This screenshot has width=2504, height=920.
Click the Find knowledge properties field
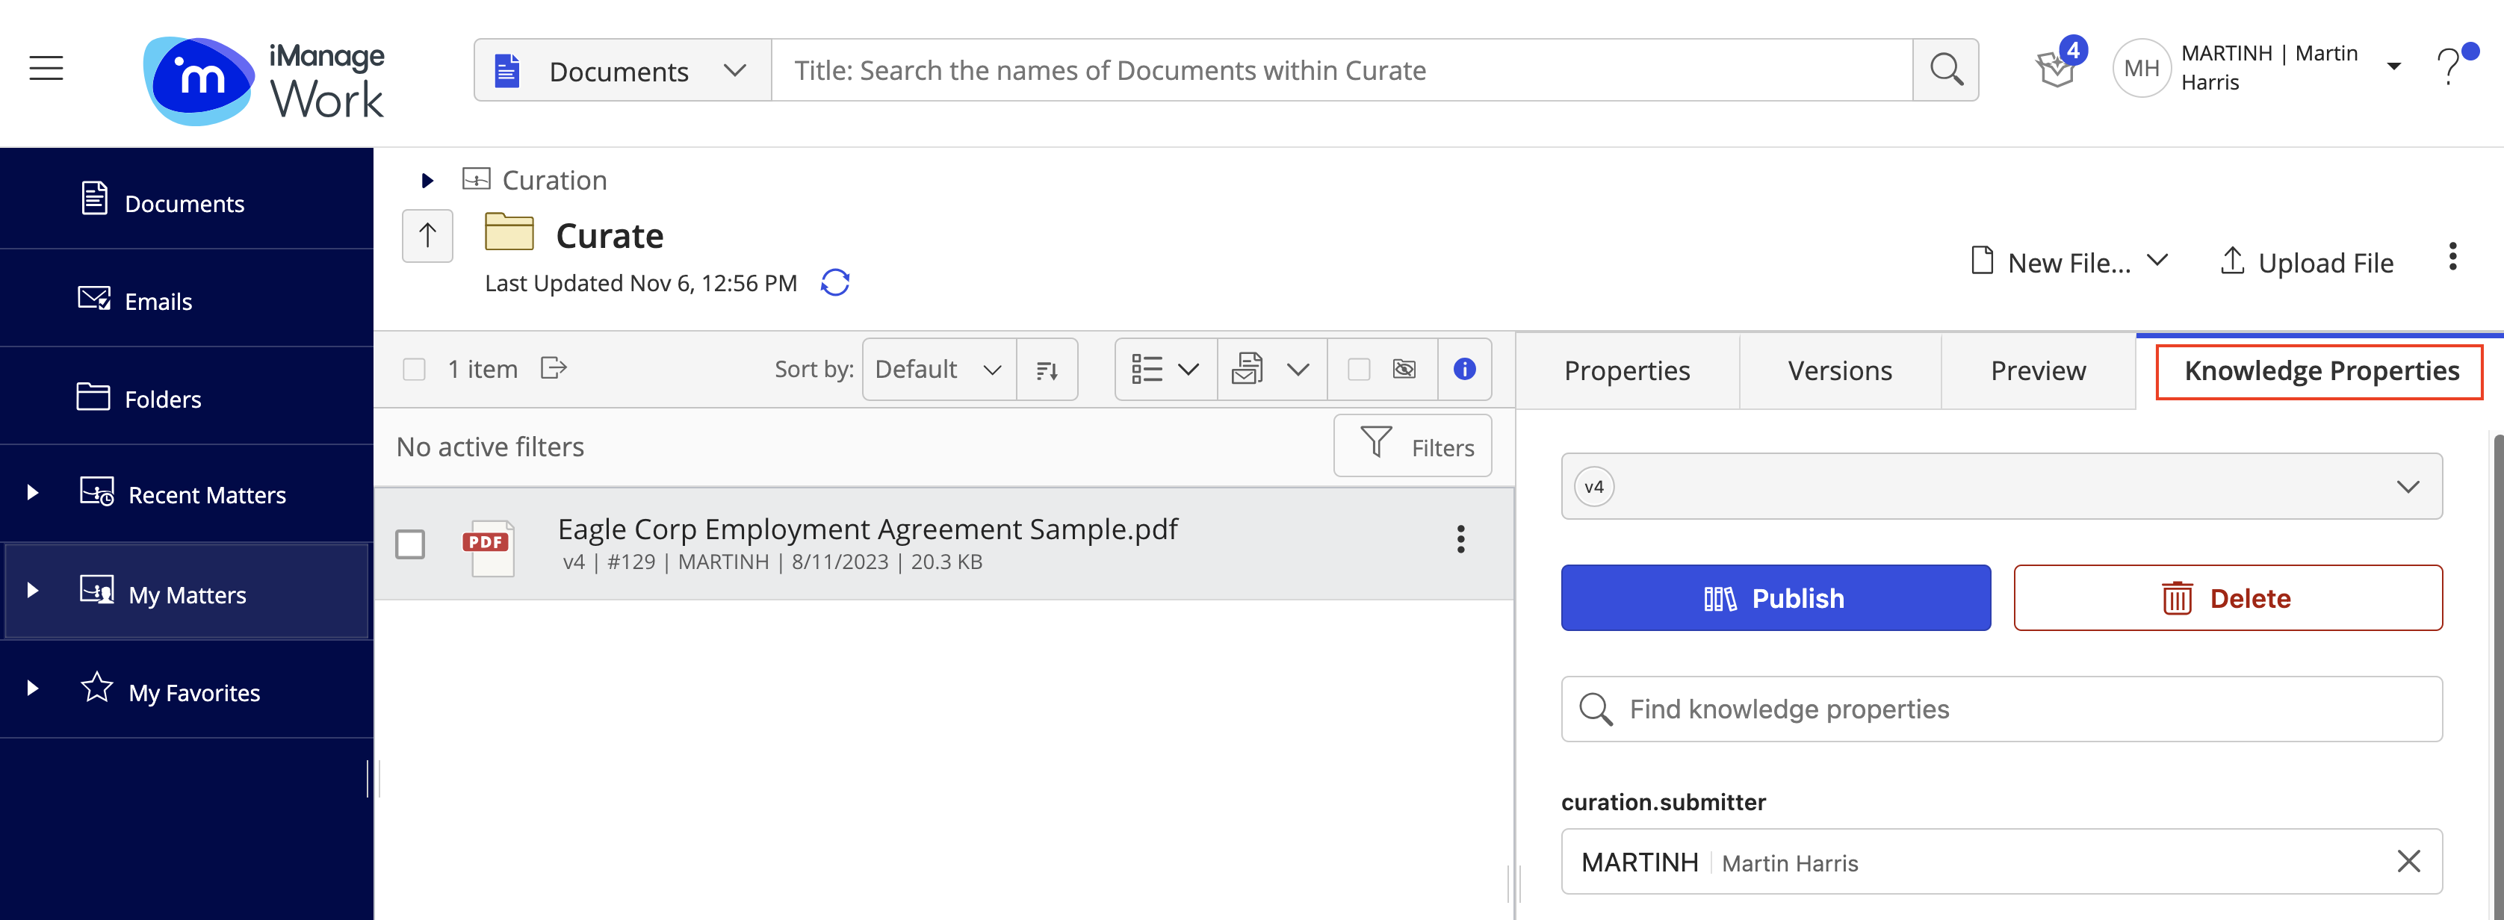tap(2001, 709)
